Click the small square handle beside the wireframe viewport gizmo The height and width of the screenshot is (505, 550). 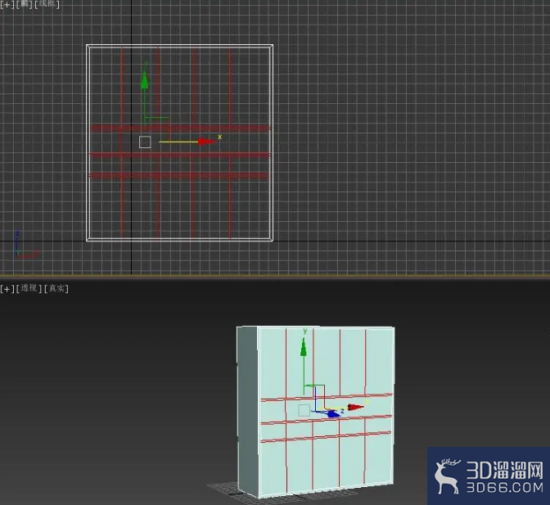(145, 142)
